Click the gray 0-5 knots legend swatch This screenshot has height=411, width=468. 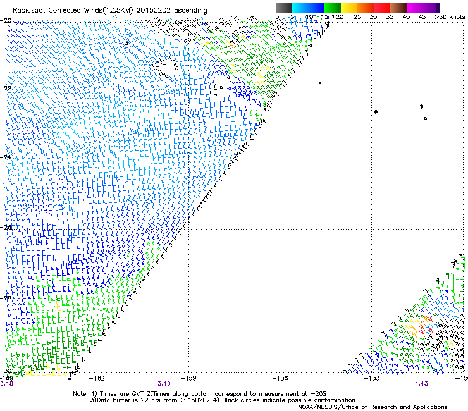(283, 8)
